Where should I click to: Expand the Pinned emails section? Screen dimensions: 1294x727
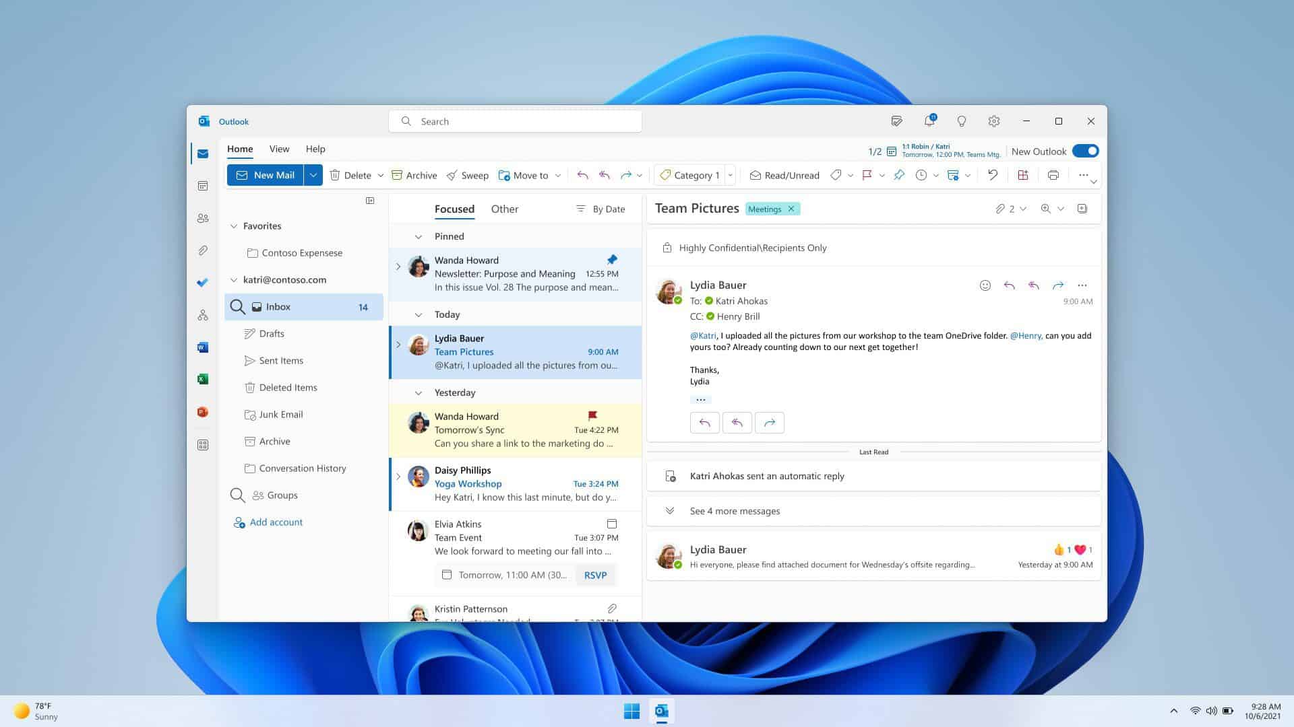(418, 236)
